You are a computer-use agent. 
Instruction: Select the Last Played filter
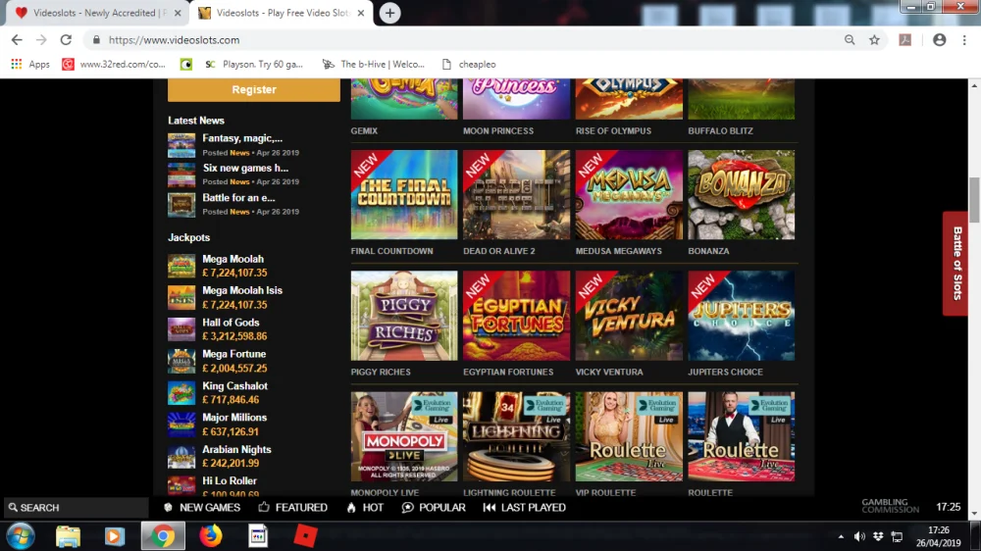[x=524, y=507]
